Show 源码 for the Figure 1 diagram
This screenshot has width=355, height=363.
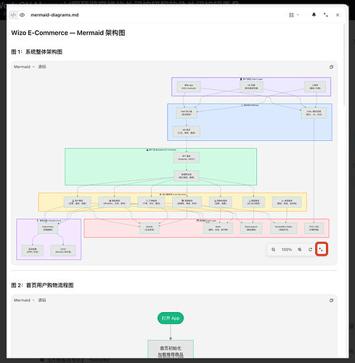[x=42, y=67]
